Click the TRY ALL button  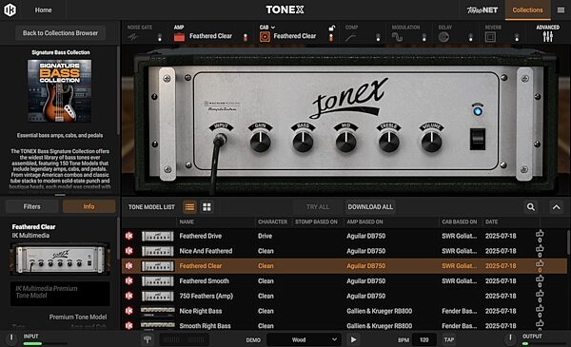[x=318, y=207]
